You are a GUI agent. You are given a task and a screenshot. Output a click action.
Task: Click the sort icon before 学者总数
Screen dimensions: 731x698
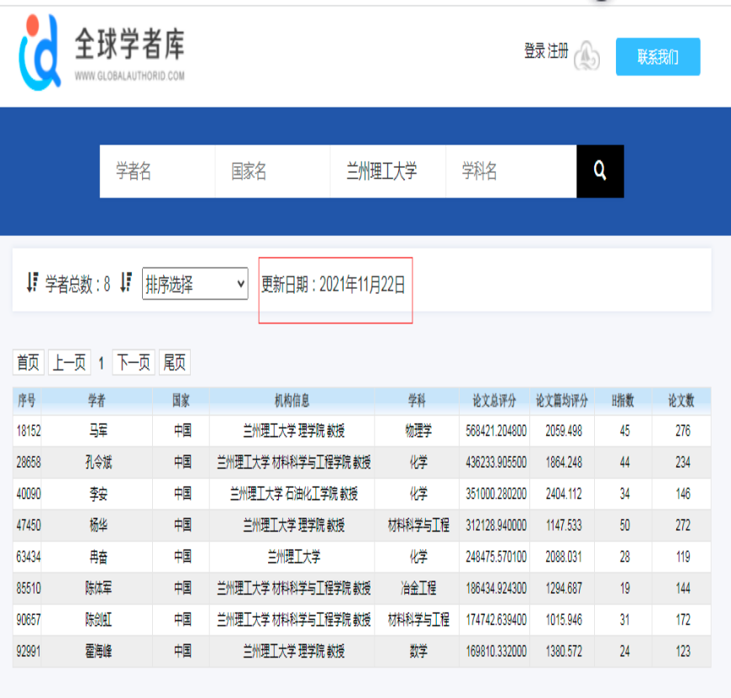click(x=32, y=283)
